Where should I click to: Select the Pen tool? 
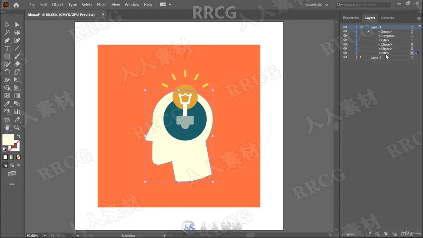coord(7,40)
